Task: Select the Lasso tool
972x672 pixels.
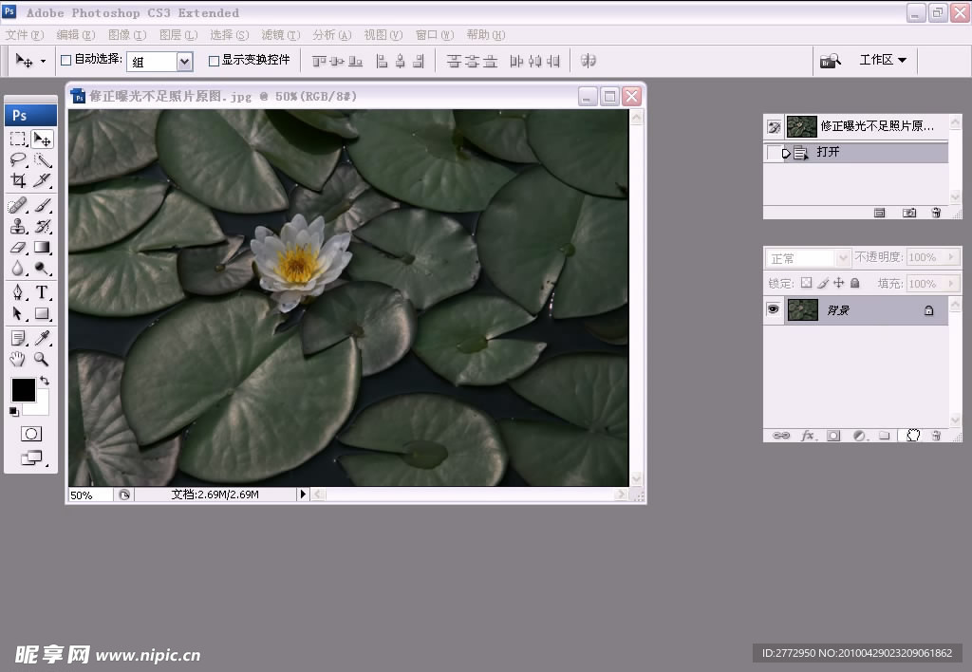Action: tap(18, 159)
